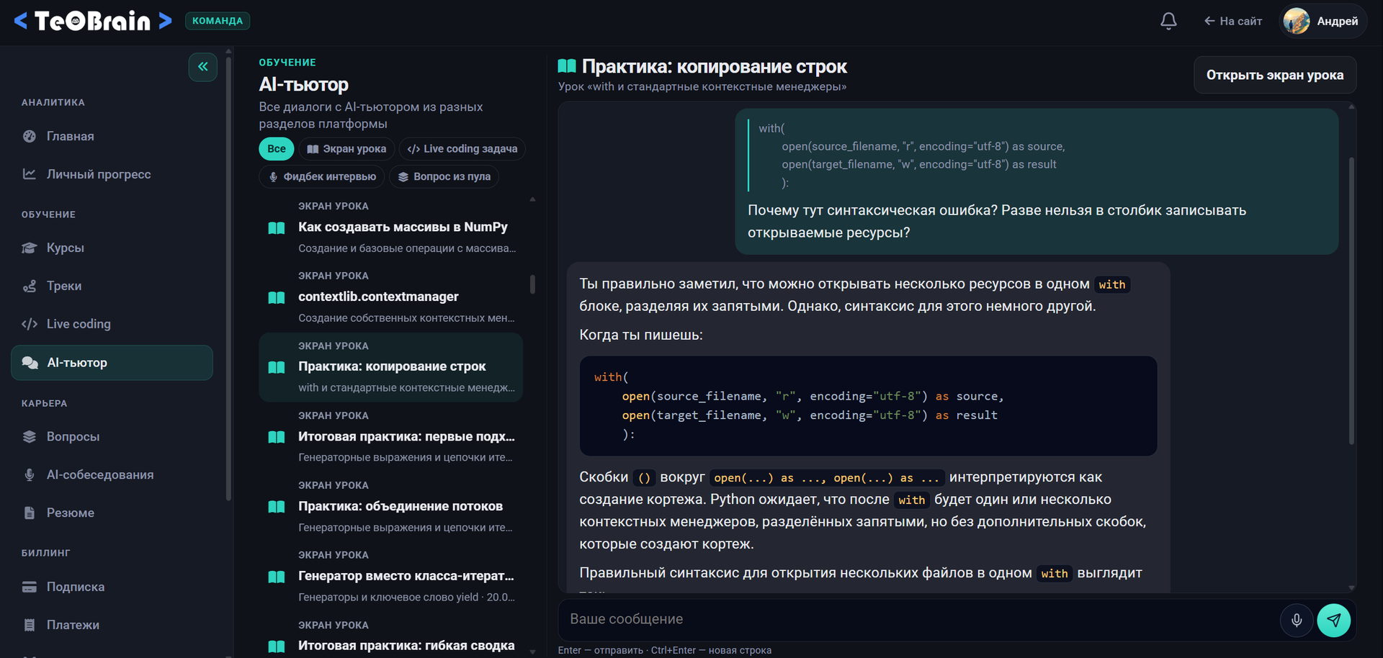1383x658 pixels.
Task: Send message with paper plane button
Action: [1334, 620]
